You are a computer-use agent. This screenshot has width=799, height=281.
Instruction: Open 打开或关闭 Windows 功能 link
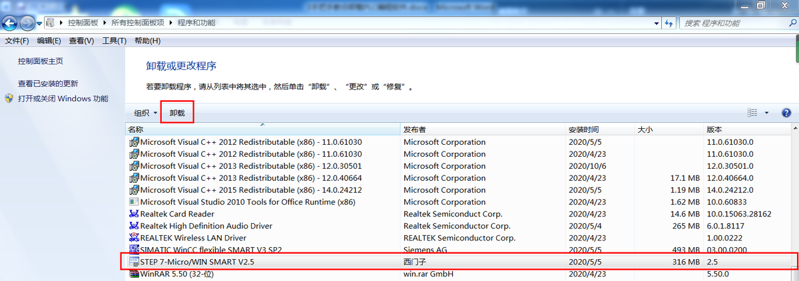tap(63, 98)
